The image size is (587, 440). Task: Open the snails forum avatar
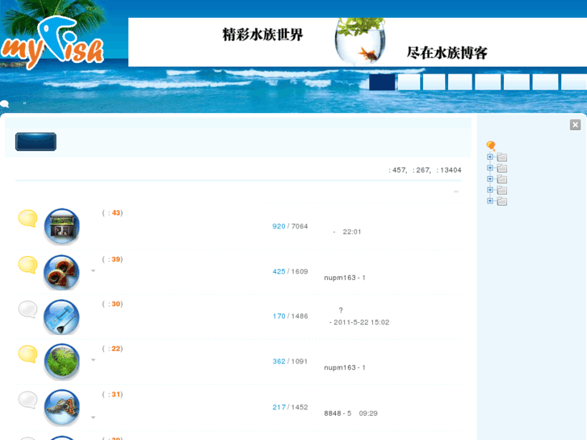(x=62, y=272)
